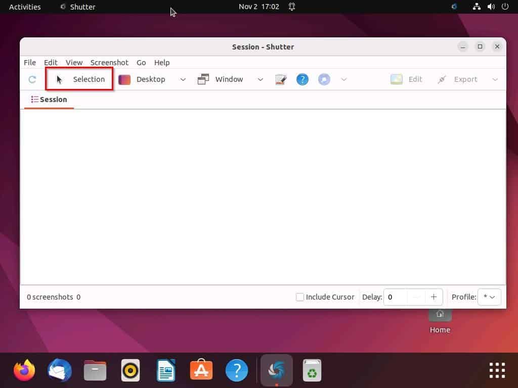Click the Edit toolbar button

point(406,79)
